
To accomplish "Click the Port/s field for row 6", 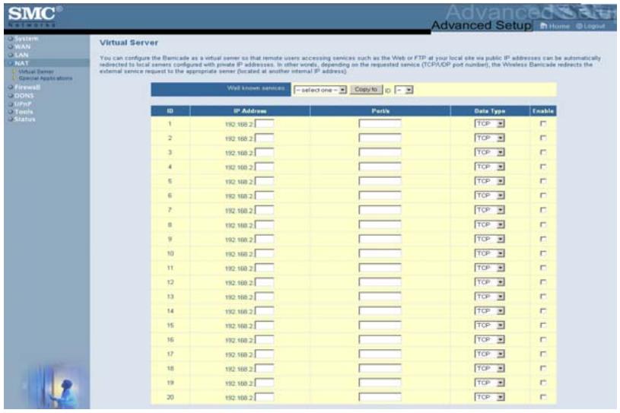I will (x=380, y=195).
